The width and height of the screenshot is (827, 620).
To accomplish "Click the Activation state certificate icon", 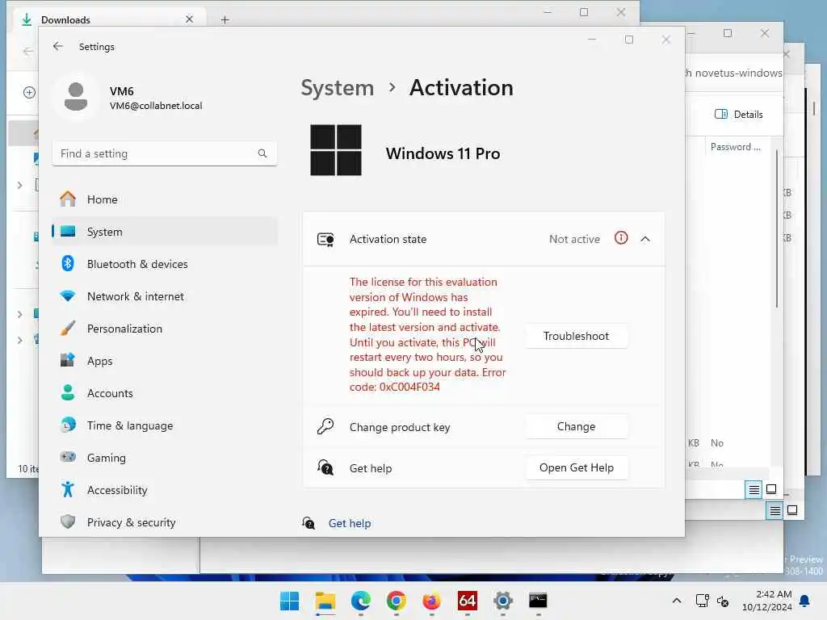I will click(x=325, y=239).
